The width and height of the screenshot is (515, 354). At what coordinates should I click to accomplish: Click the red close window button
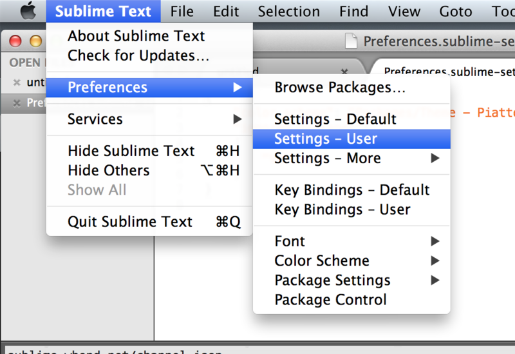[x=15, y=41]
